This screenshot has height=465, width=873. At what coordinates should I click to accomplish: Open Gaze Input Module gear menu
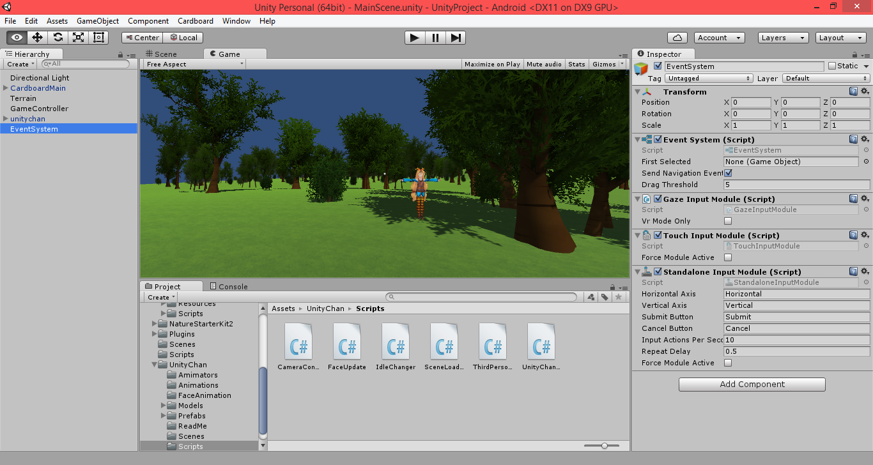(x=865, y=199)
